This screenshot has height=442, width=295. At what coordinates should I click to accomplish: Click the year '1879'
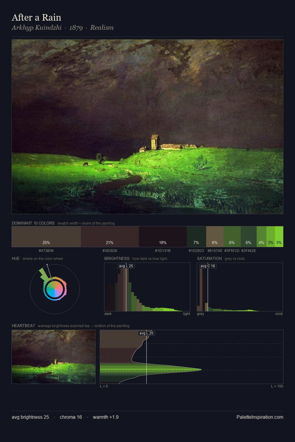[x=76, y=28]
